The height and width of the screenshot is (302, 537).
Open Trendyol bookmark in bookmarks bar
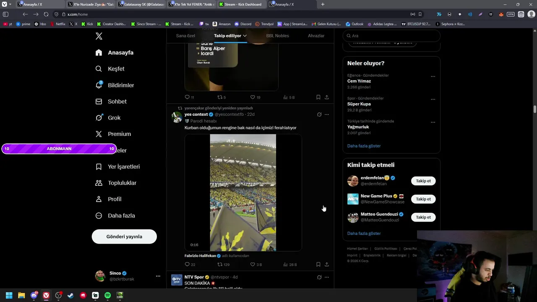pos(264,24)
